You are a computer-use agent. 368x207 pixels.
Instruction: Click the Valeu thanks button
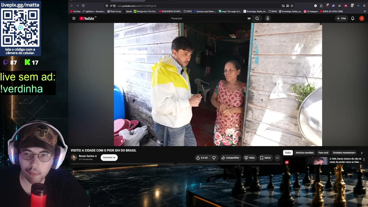click(250, 158)
